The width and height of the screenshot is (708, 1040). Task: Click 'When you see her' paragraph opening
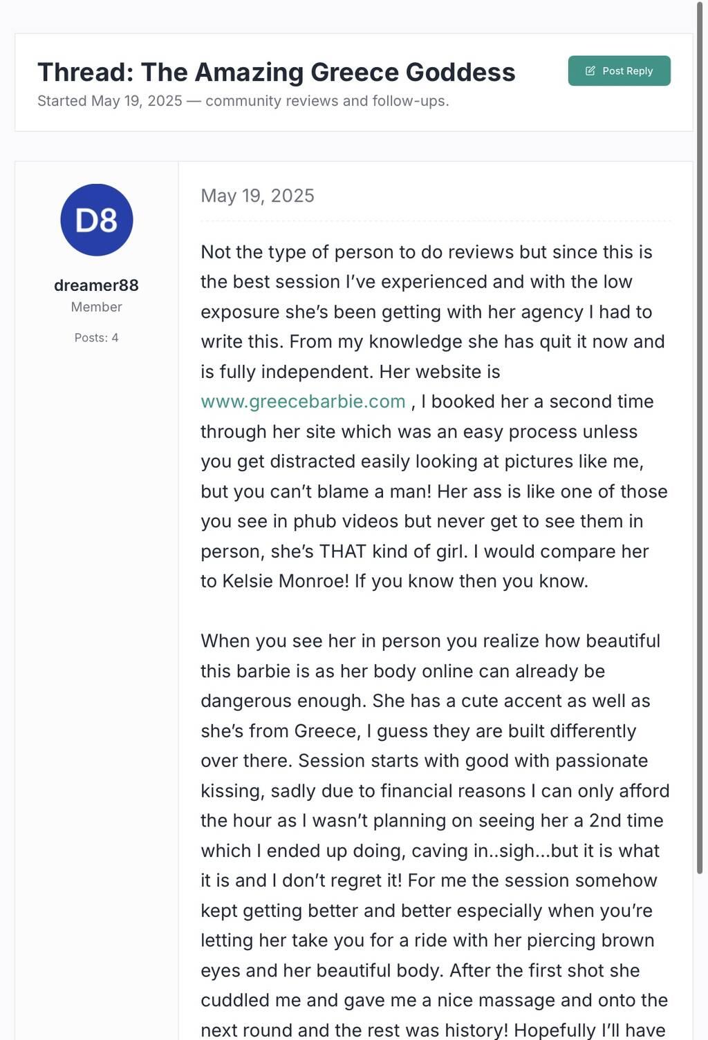pos(261,641)
